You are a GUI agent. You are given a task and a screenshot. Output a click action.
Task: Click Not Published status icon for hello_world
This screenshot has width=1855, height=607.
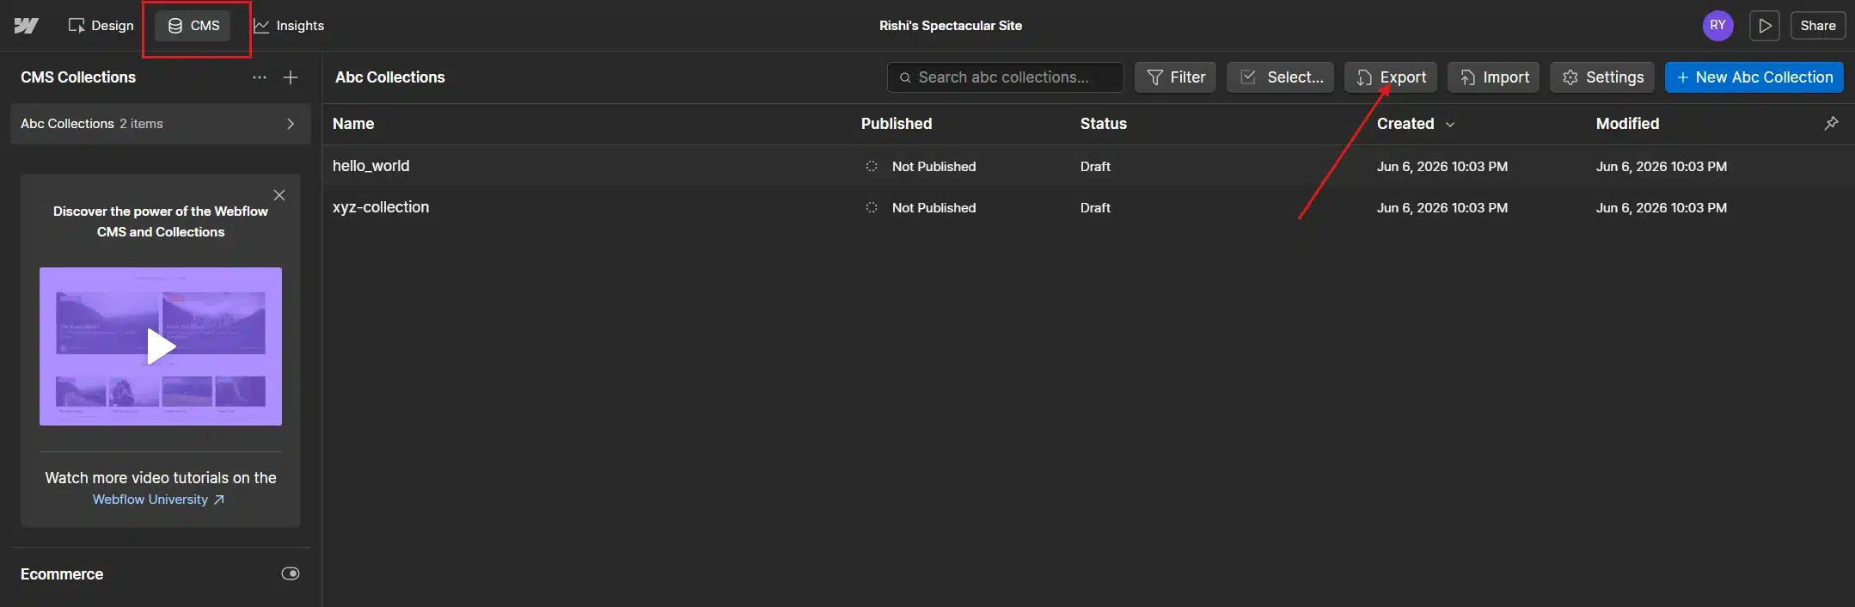click(x=872, y=166)
